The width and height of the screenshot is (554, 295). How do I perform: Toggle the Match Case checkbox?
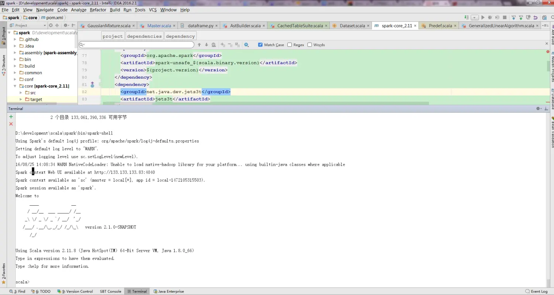point(260,45)
